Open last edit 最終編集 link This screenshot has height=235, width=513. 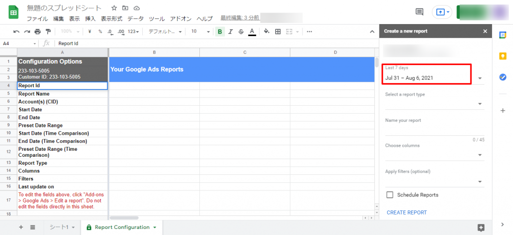click(240, 18)
